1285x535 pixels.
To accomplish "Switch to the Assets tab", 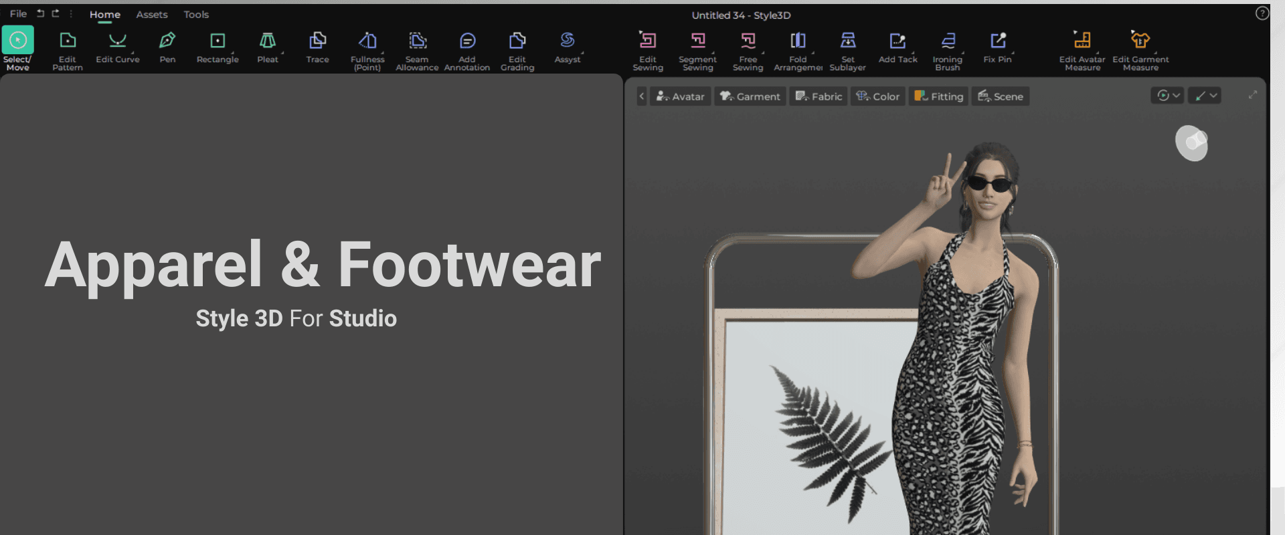I will [x=152, y=15].
